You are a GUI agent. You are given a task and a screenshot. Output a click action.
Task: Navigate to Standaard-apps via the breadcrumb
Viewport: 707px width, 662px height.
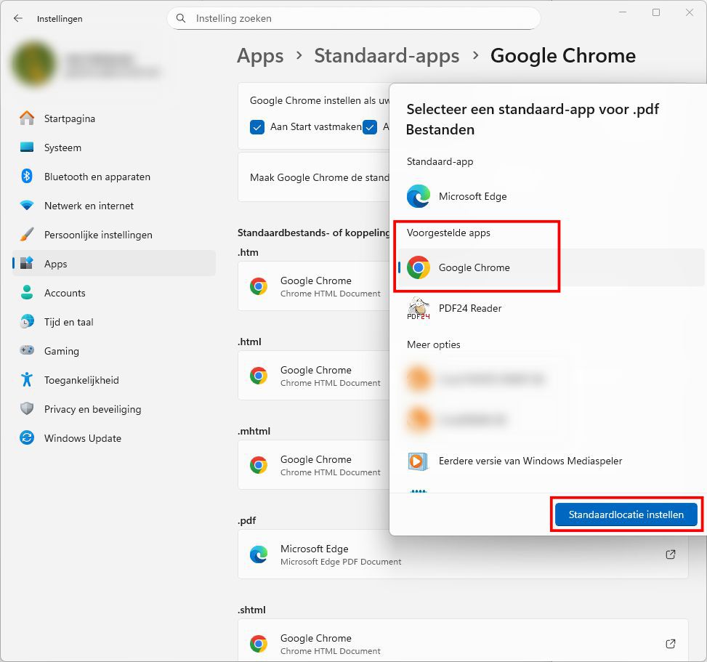point(387,55)
